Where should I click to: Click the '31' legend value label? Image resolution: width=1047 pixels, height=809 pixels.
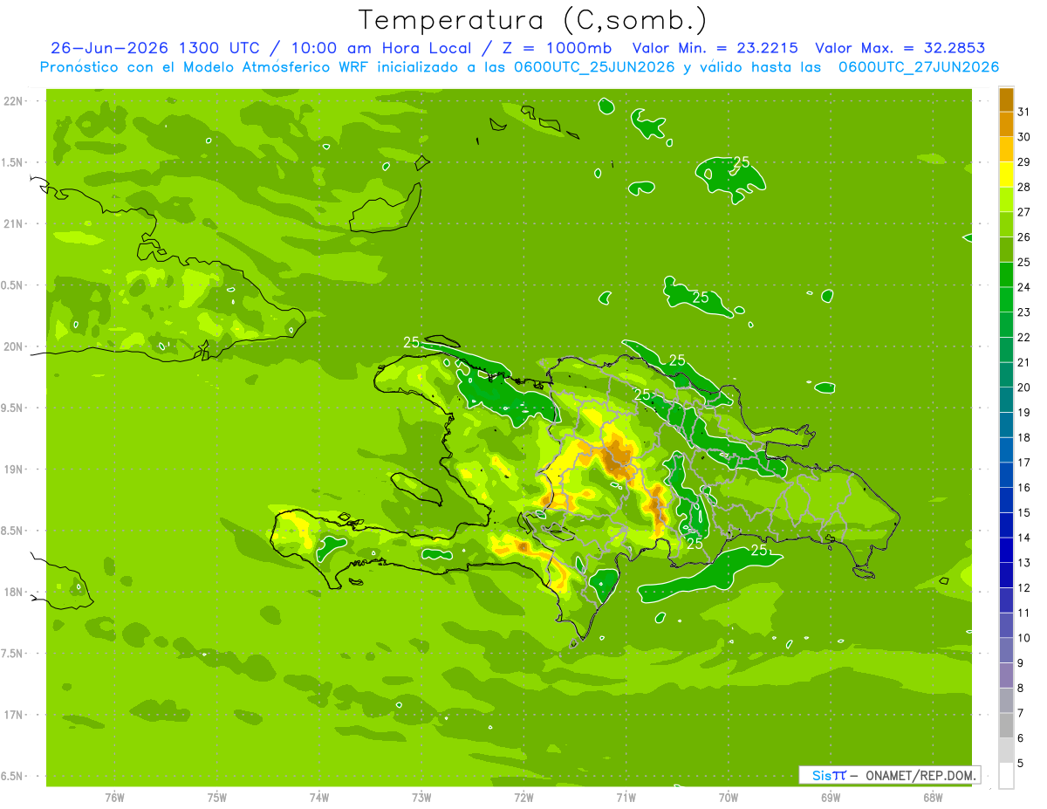point(1023,112)
